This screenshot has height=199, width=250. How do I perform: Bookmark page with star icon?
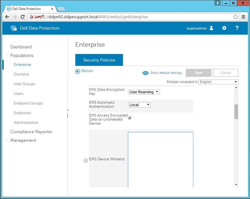(236, 17)
